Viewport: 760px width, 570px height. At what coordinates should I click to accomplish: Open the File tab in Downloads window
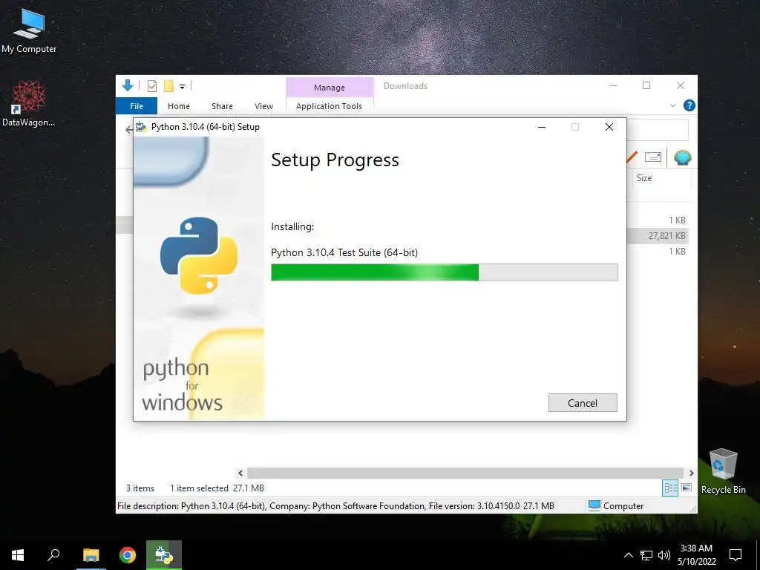click(x=137, y=105)
